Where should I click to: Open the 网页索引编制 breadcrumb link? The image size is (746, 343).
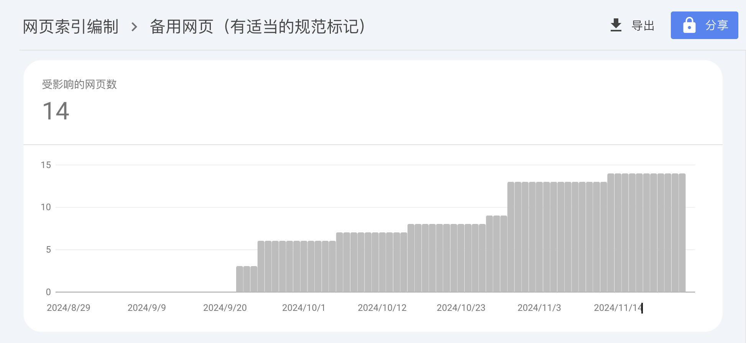71,27
